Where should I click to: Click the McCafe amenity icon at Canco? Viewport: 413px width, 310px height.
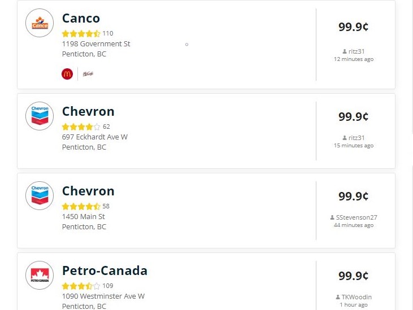click(88, 73)
